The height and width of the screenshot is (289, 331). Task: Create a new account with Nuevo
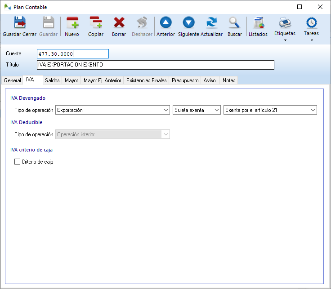click(72, 22)
